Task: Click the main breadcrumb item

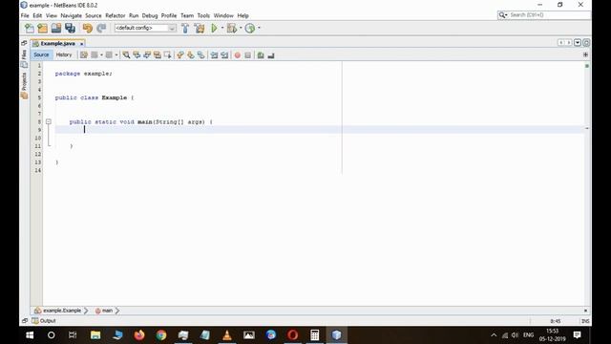Action: pos(104,311)
